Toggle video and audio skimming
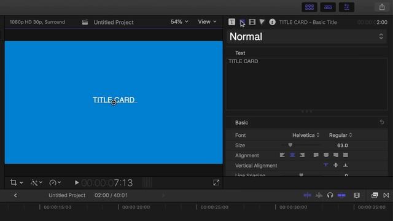 [307, 195]
